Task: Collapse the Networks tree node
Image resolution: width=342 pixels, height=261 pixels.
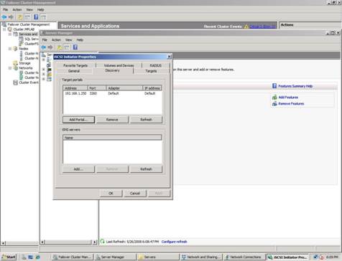Action: 10,68
